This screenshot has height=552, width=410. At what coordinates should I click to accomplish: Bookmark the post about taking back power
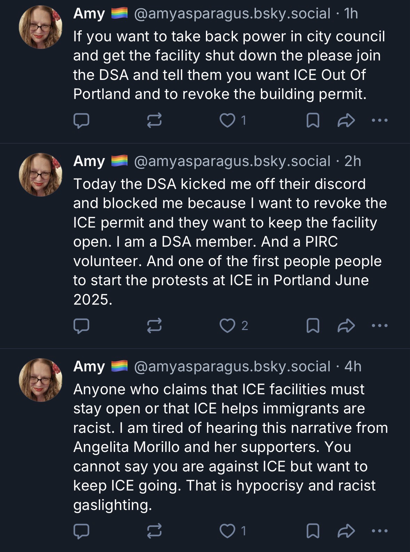[x=313, y=121]
